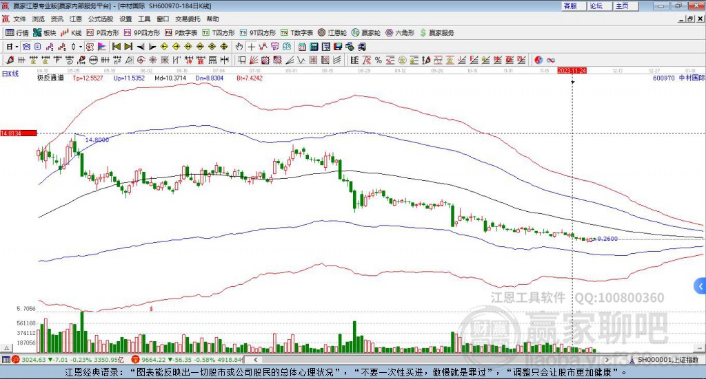The height and width of the screenshot is (379, 706).
Task: Click the 600970 中材国际 stock label
Action: 679,78
